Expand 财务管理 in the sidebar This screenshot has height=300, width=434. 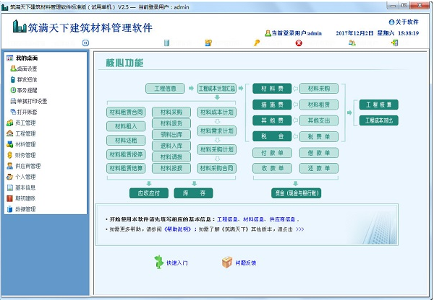[21, 155]
